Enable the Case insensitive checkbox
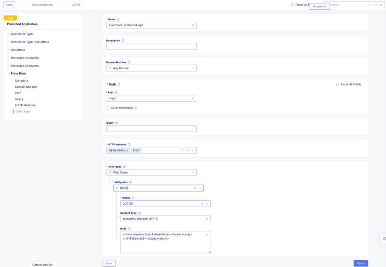This screenshot has height=267, width=386. (x=108, y=108)
